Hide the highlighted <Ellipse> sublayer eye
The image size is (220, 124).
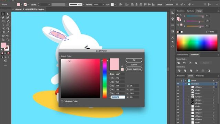coord(178,87)
